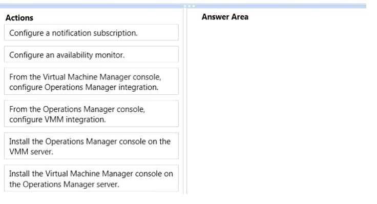This screenshot has width=377, height=204.
Task: Select 'Configure an availability monitor' action
Action: tap(91, 55)
